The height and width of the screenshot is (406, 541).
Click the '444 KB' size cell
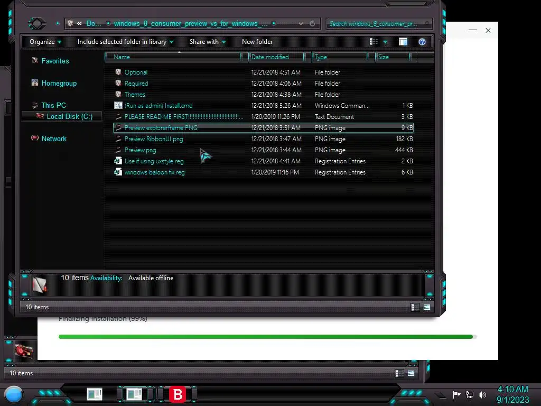pos(404,150)
